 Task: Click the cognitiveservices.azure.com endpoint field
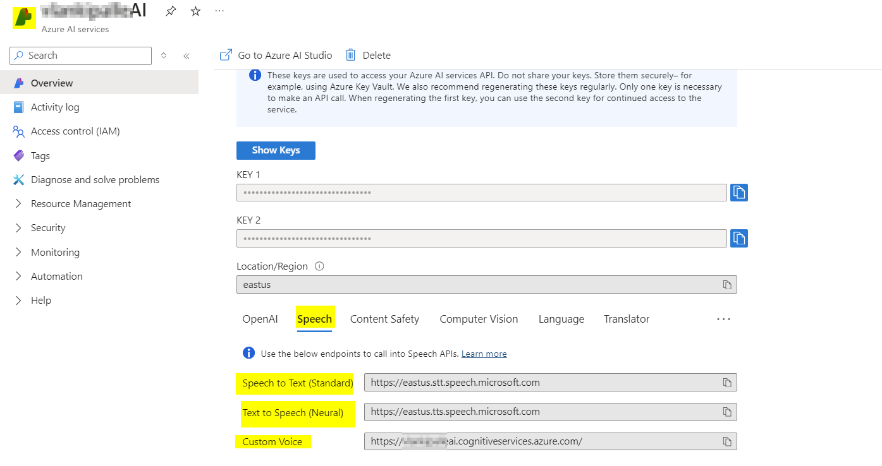click(x=551, y=441)
